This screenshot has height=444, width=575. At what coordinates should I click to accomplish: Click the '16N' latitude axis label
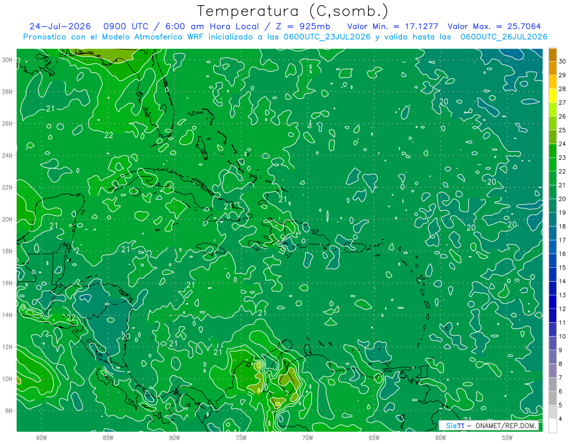click(8, 283)
